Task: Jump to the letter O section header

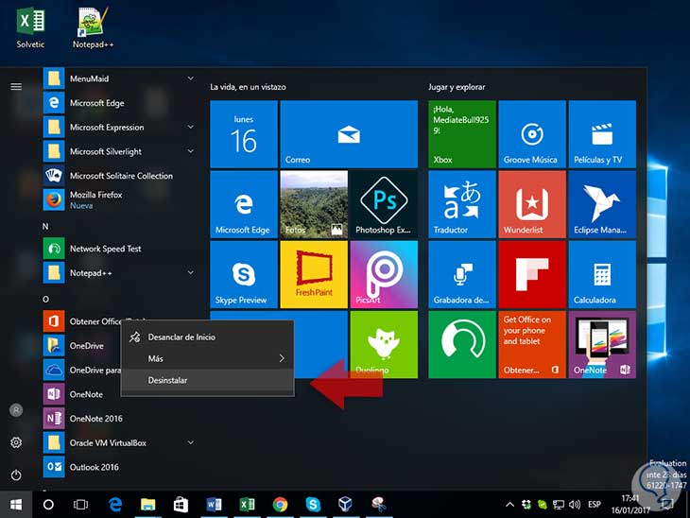Action: (45, 300)
